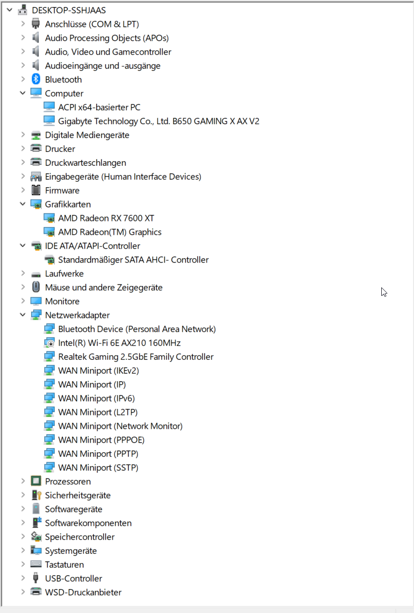Collapse the IDE ATA/ATAPI-Controller category
Viewport: 414px width, 613px height.
pyautogui.click(x=23, y=245)
